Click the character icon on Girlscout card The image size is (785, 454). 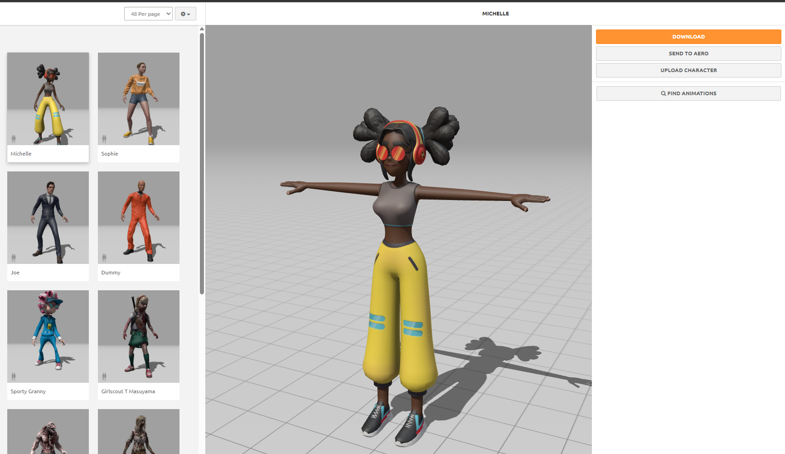pyautogui.click(x=104, y=376)
